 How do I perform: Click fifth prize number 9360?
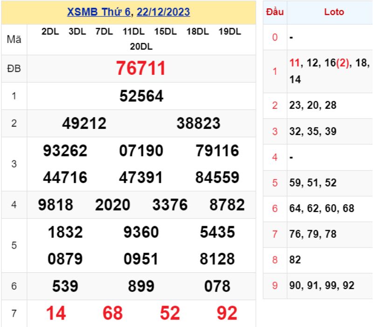pyautogui.click(x=141, y=232)
